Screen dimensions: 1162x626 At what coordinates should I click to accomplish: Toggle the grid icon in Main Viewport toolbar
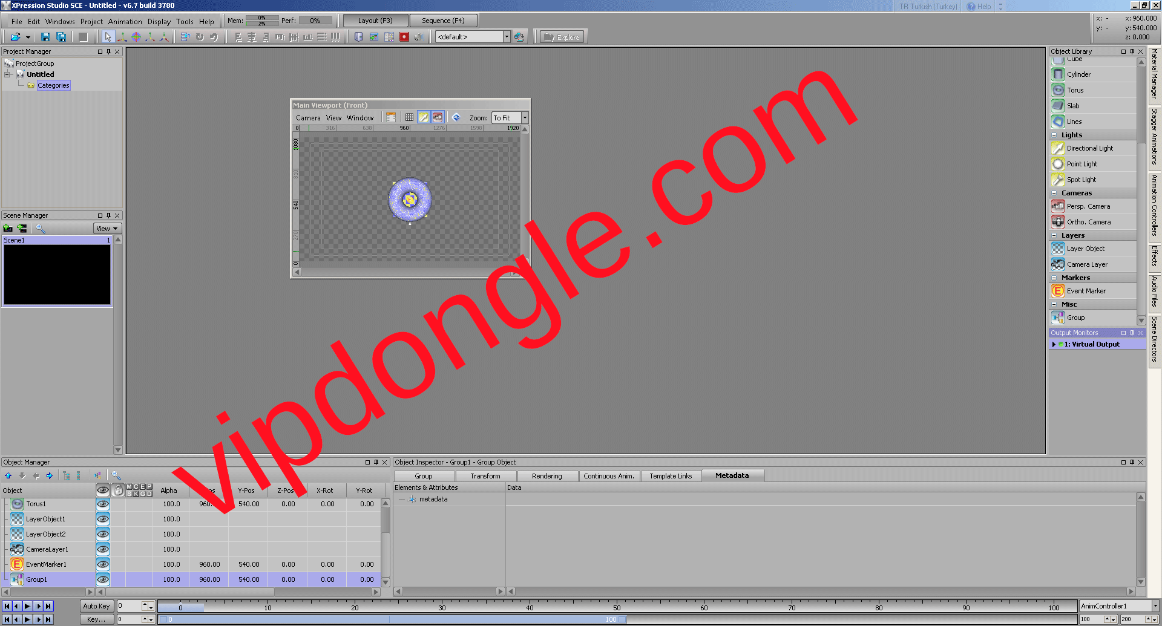coord(409,117)
